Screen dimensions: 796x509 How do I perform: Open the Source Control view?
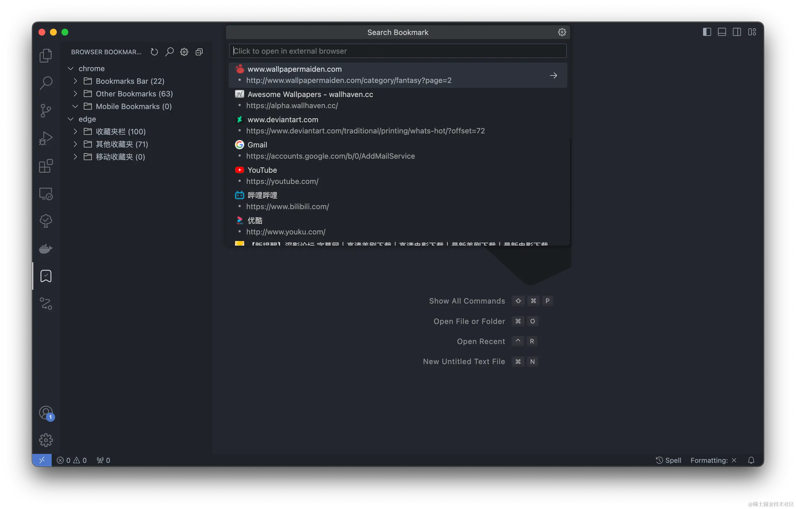46,110
